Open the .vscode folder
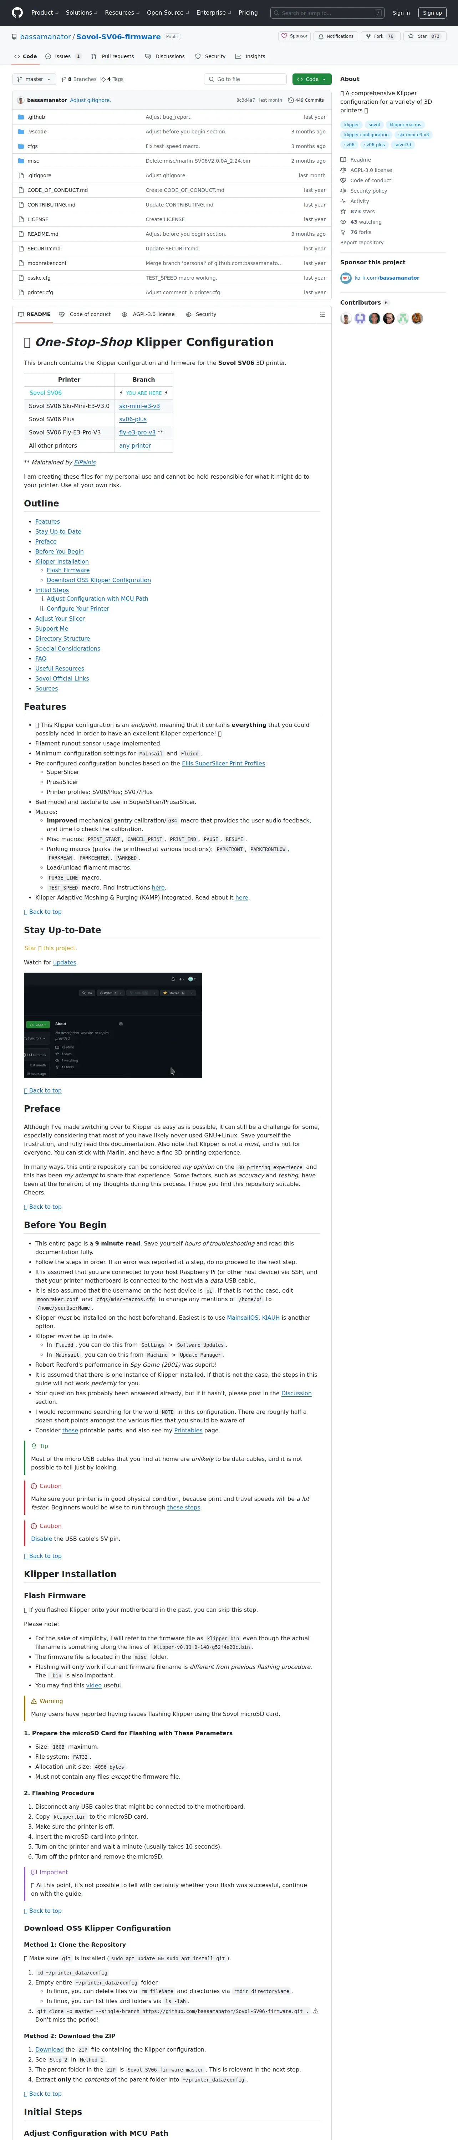The image size is (458, 2140). point(37,131)
